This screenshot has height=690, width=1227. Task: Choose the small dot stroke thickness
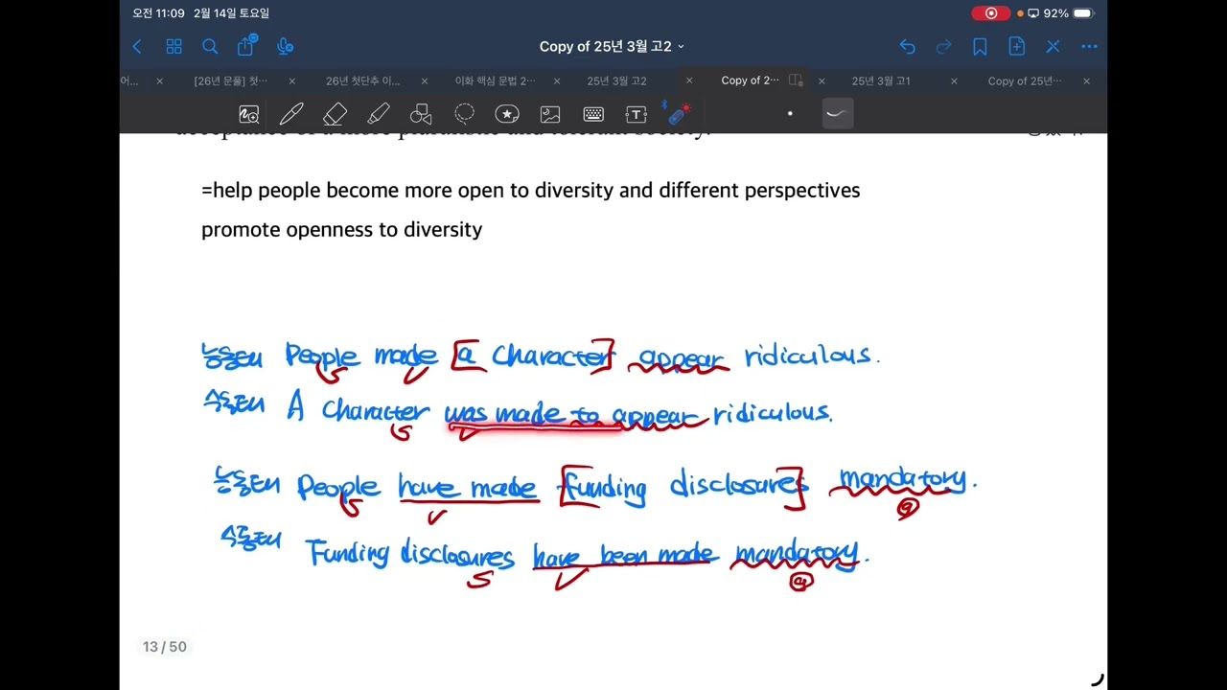coord(790,114)
